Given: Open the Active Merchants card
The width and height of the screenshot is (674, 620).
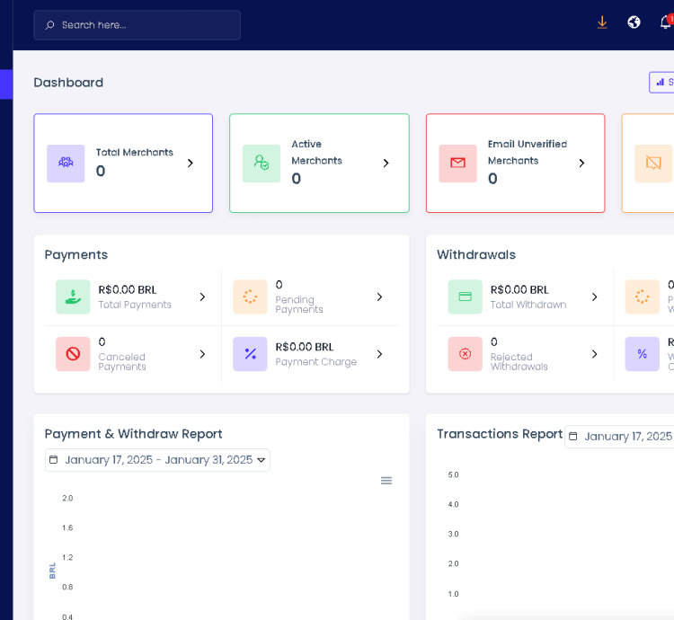Looking at the screenshot, I should click(x=319, y=163).
